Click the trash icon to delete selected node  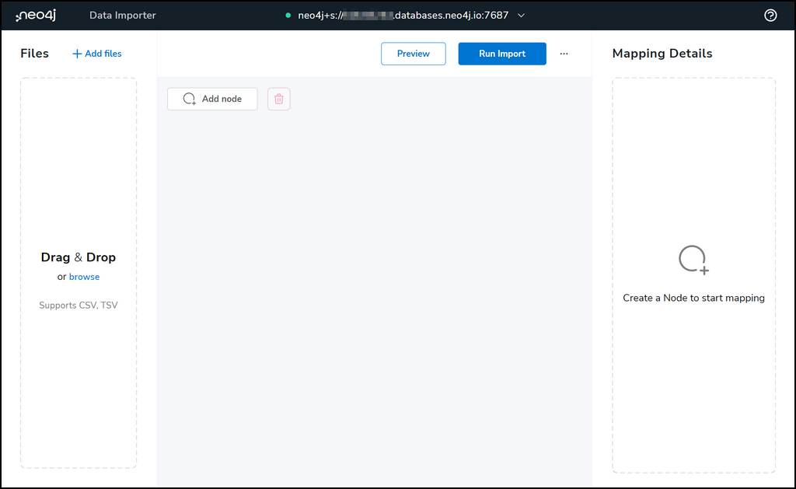[x=278, y=99]
